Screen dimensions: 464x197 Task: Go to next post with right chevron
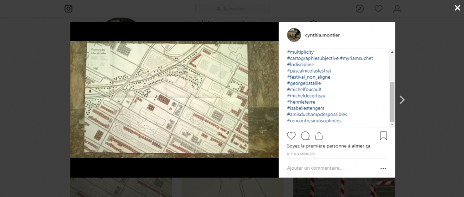[402, 100]
